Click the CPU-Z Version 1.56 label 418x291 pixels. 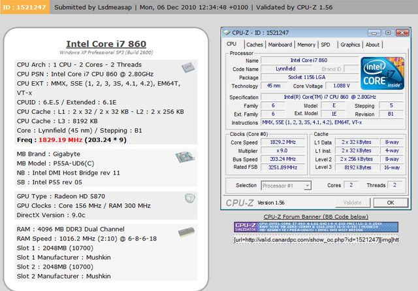coord(271,203)
